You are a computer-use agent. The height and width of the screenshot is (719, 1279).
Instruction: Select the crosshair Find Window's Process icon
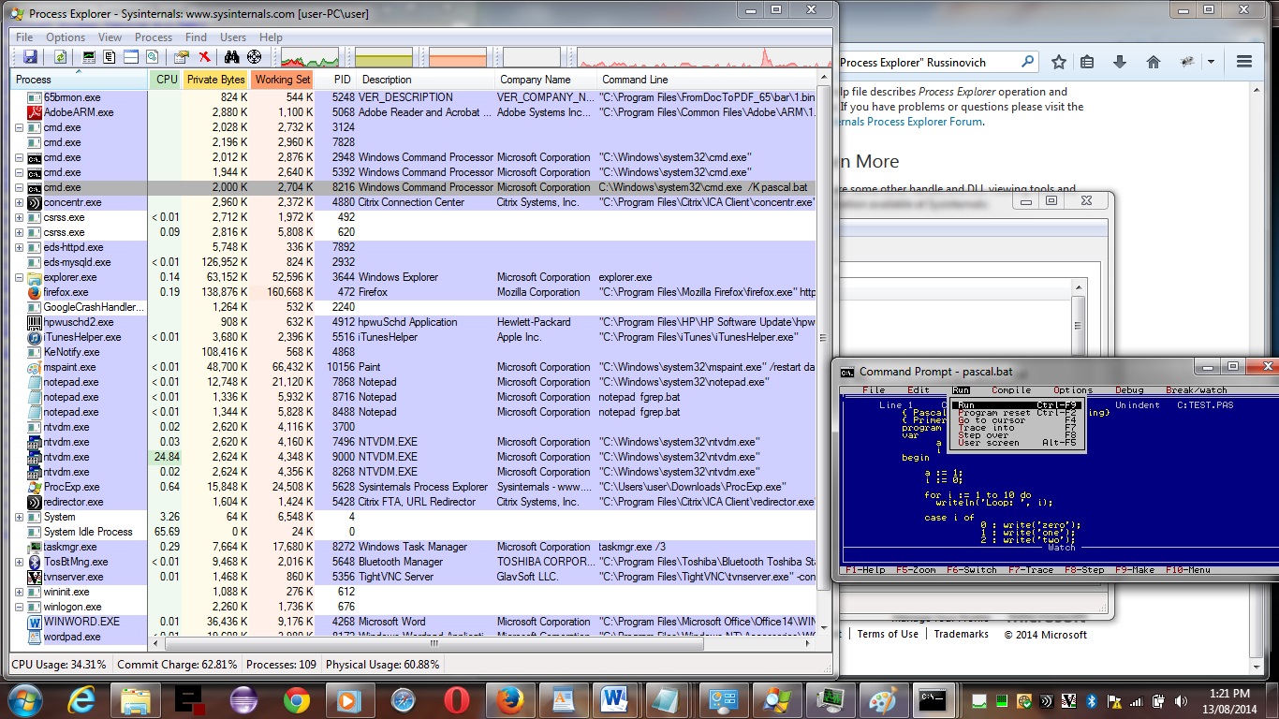(254, 57)
